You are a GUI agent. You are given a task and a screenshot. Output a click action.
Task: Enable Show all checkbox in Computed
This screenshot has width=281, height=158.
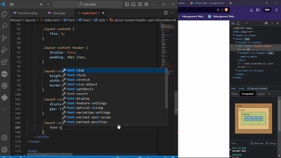252,143
